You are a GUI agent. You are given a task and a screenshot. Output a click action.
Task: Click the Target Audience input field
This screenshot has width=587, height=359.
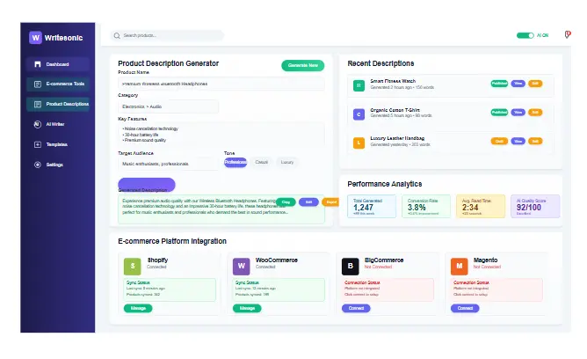click(168, 164)
